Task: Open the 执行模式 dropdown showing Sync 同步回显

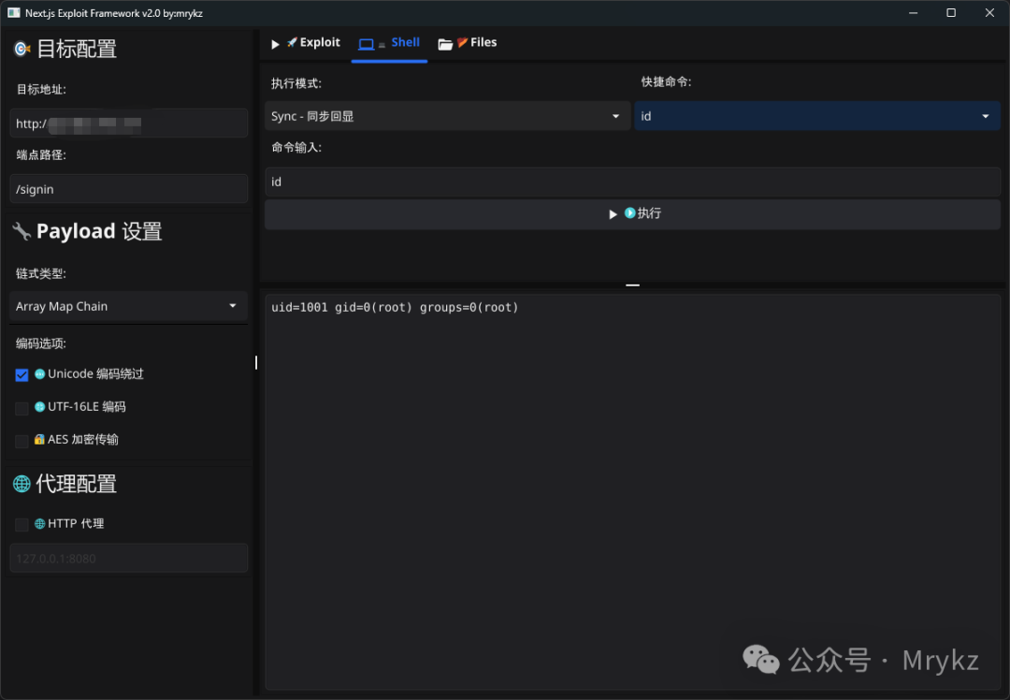Action: (x=446, y=115)
